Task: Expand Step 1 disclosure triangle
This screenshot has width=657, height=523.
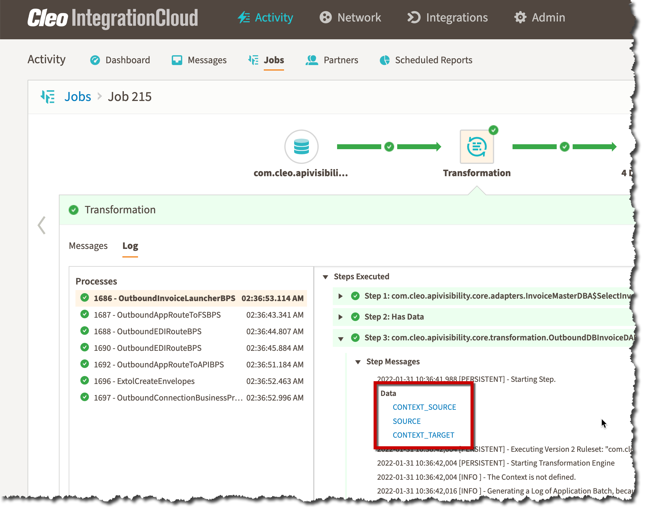Action: pos(340,296)
